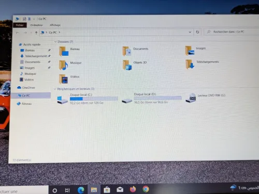
Task: Launch Google Chrome from the taskbar
Action: tap(146, 189)
